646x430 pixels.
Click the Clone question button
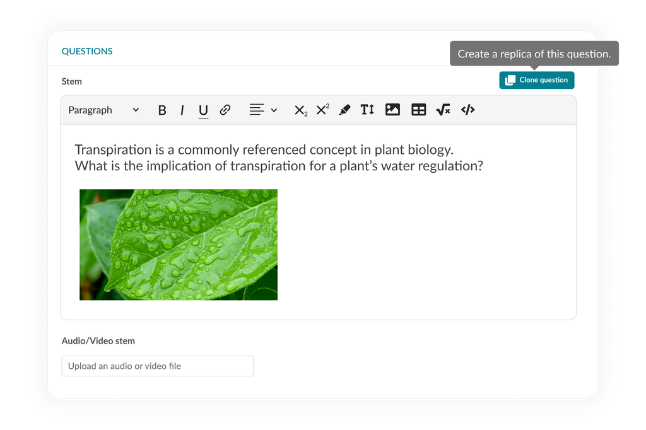click(x=536, y=80)
